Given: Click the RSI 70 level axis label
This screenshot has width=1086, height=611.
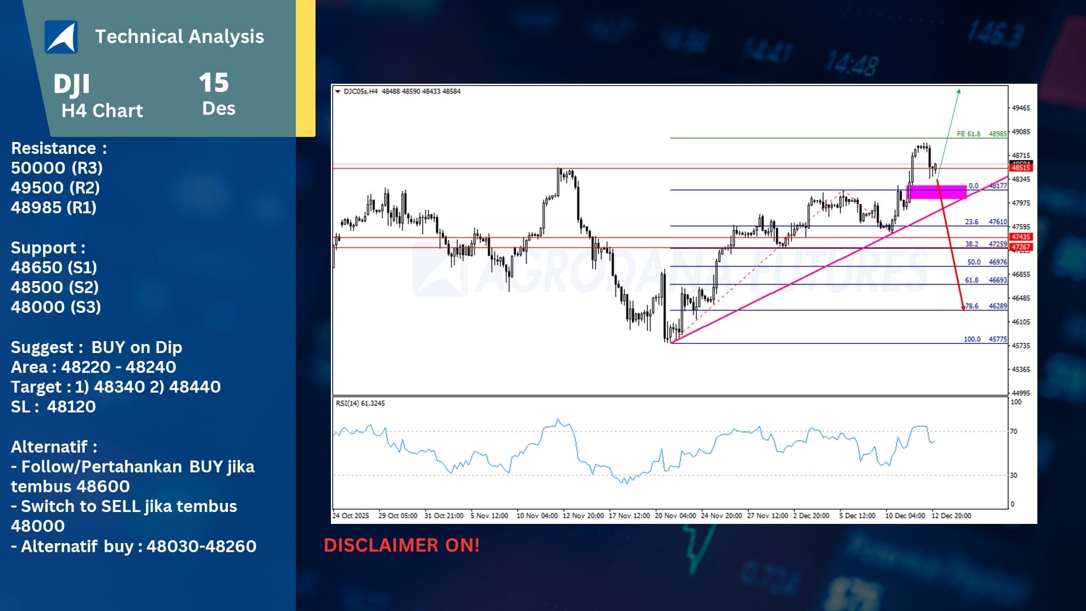Looking at the screenshot, I should point(1014,432).
